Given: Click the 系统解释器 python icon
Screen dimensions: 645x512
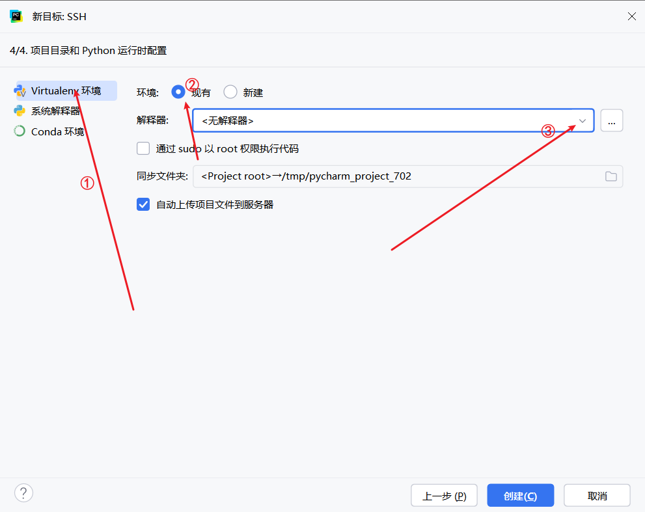Looking at the screenshot, I should [x=20, y=111].
